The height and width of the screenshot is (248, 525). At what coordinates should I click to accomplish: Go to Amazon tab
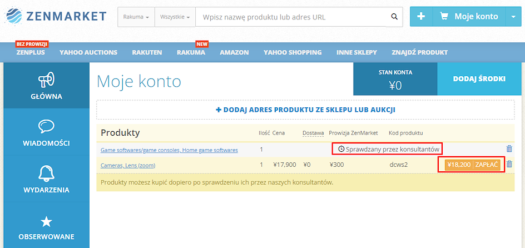234,52
